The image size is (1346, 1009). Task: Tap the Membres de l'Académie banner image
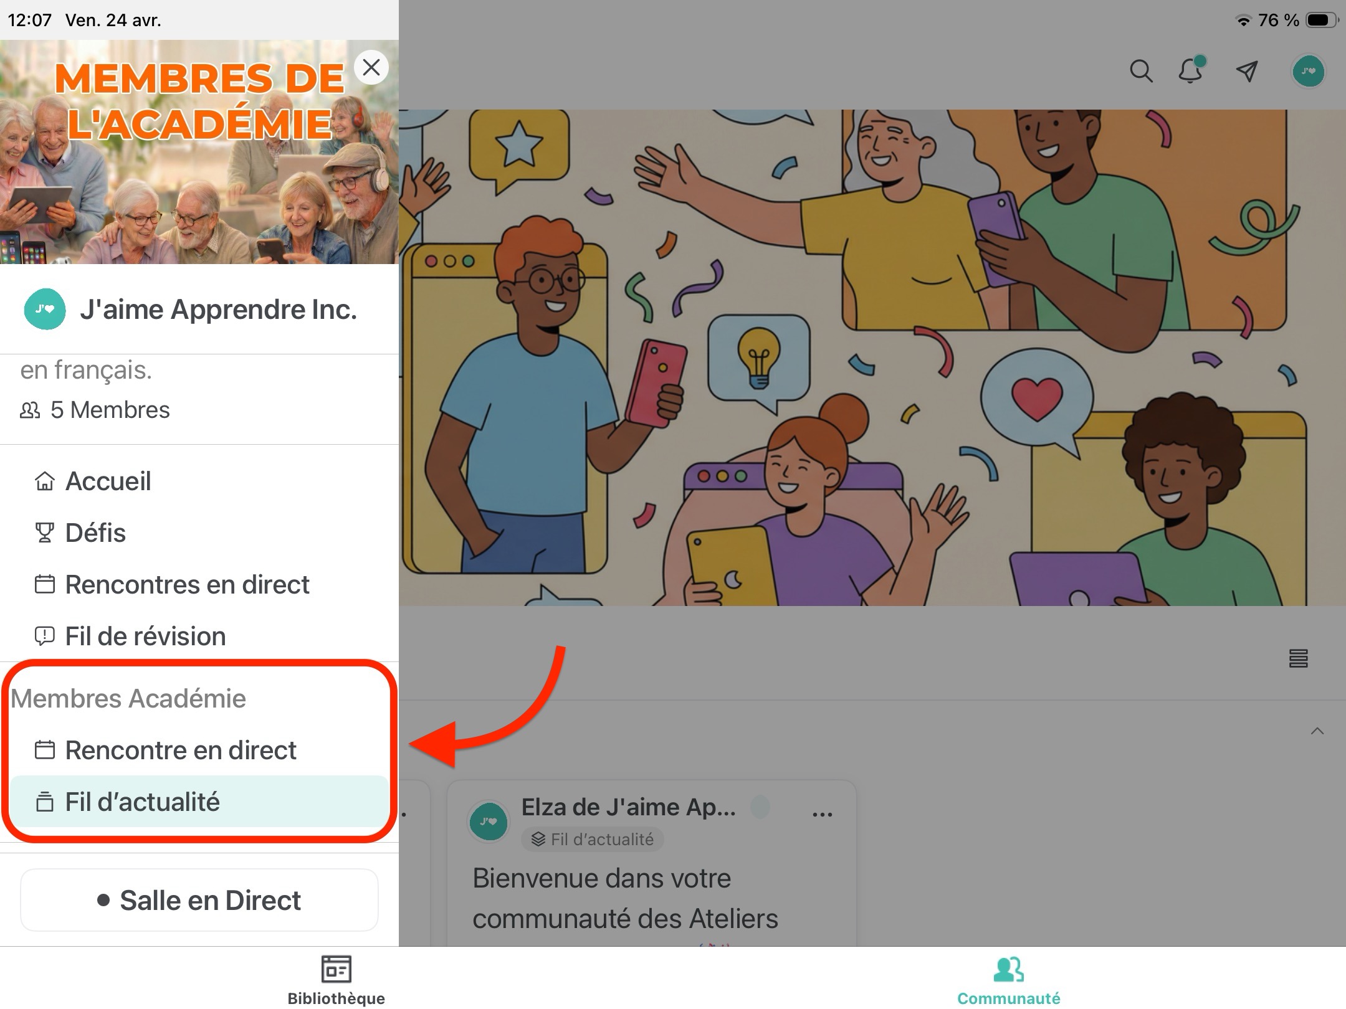click(x=199, y=152)
